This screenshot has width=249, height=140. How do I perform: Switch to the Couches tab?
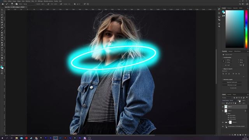[229, 94]
